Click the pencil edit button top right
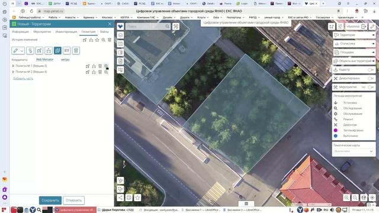This screenshot has width=379, height=213. pos(372,26)
